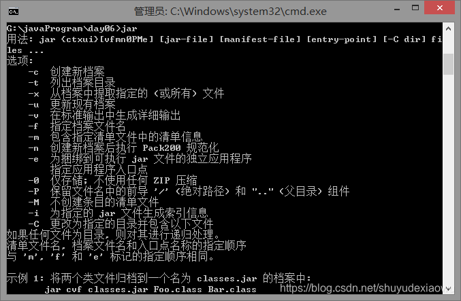Image resolution: width=461 pixels, height=301 pixels.
Task: Click the example command jar cvf classes.jar
Action: coord(150,289)
